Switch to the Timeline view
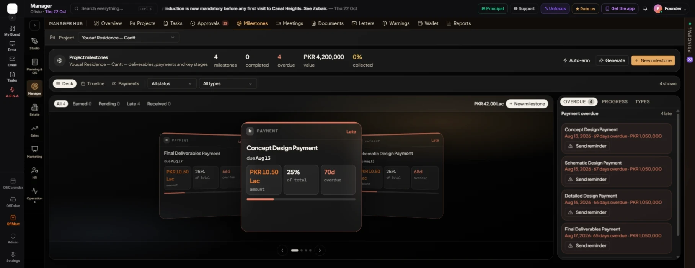This screenshot has height=268, width=695. pos(93,83)
